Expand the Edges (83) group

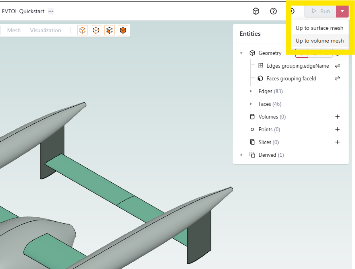[251, 91]
